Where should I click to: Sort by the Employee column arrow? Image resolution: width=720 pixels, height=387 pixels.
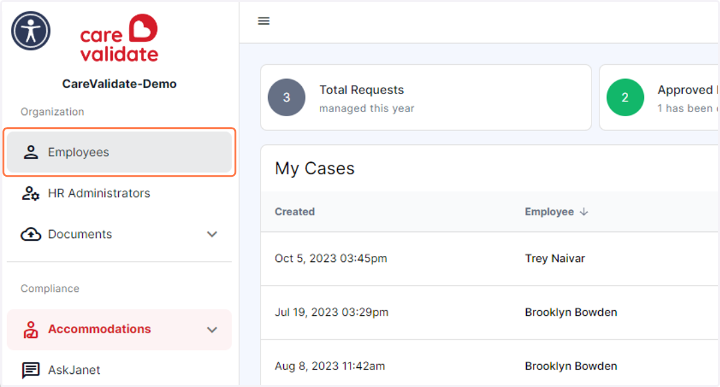coord(584,212)
